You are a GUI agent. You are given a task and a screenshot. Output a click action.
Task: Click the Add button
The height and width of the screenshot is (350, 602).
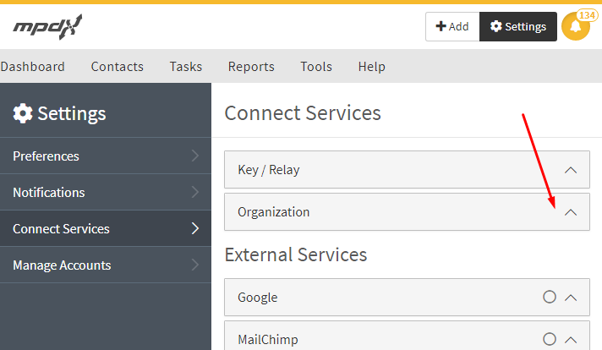tap(452, 27)
